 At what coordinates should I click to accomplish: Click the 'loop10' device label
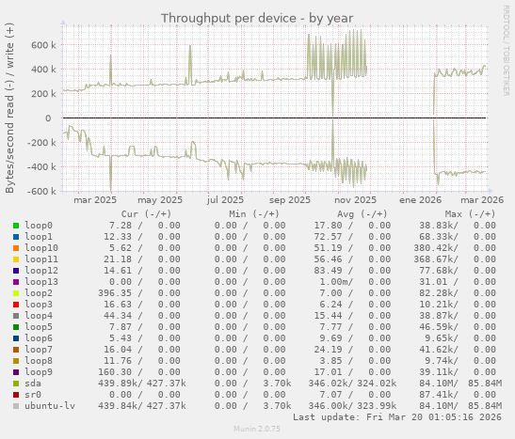click(x=41, y=248)
